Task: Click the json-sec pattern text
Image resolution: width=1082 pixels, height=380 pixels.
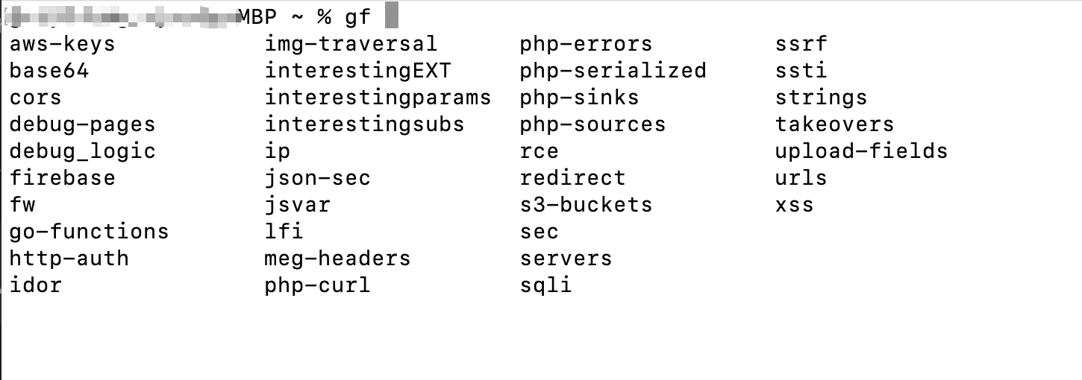Action: click(x=317, y=178)
